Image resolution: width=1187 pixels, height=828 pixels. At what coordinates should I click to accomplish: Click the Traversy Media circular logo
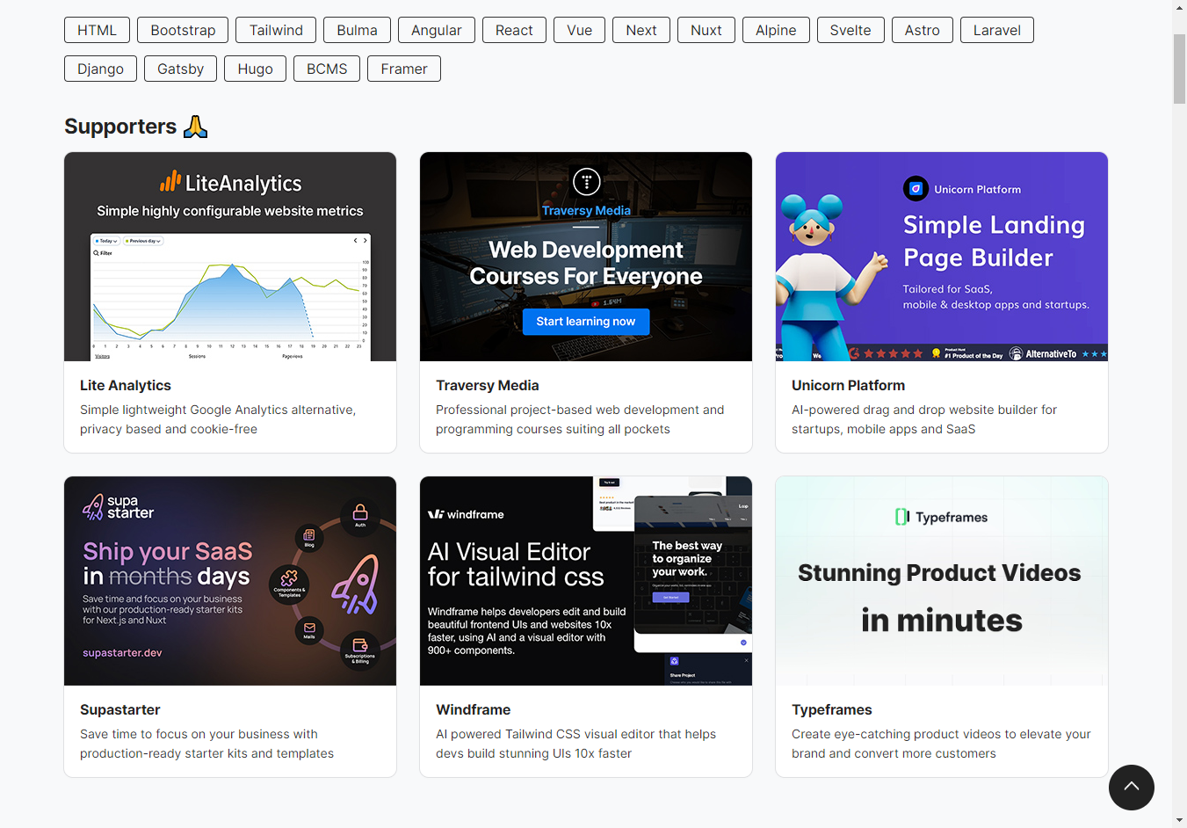(x=586, y=181)
